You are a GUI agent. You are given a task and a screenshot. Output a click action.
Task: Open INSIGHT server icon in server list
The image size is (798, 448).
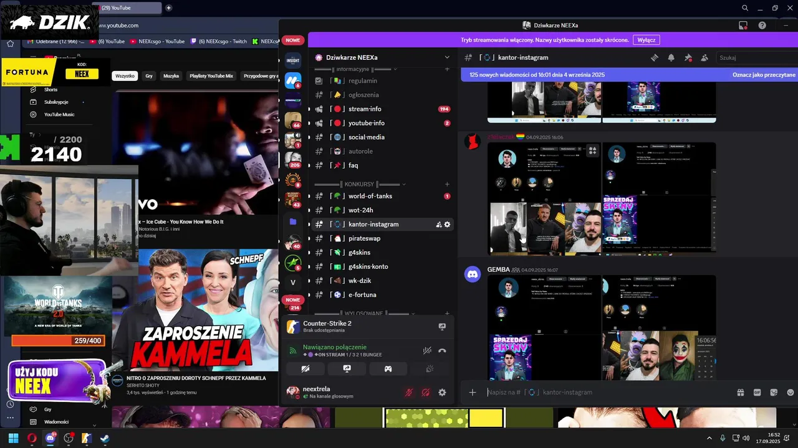click(293, 60)
